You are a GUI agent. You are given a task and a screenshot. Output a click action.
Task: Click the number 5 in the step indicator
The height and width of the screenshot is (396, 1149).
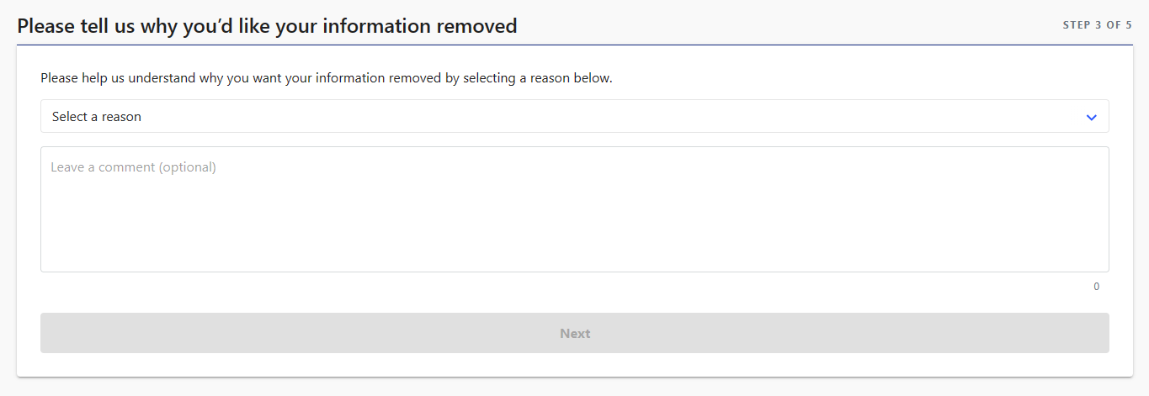tap(1129, 25)
